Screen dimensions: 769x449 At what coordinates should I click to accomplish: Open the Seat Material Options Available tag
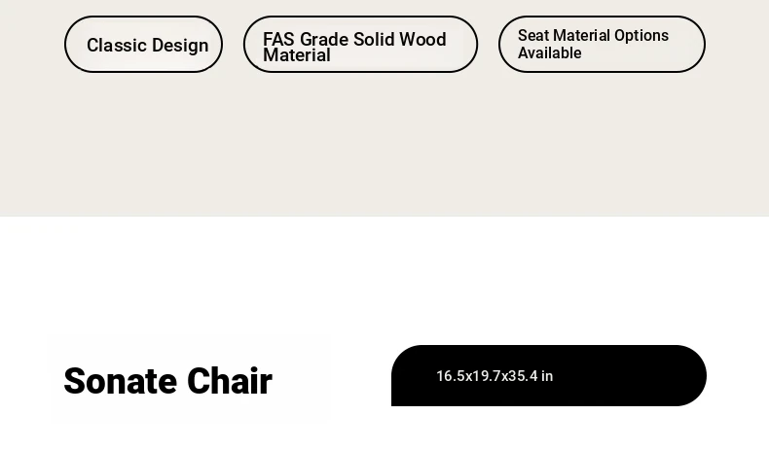click(x=602, y=45)
